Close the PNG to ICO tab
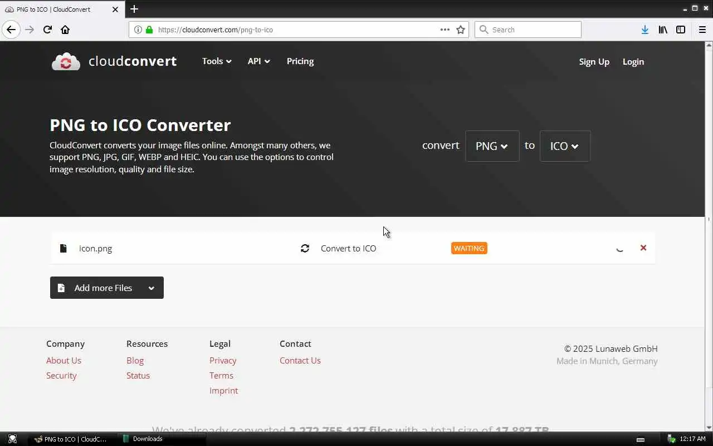713x446 pixels. pyautogui.click(x=115, y=9)
